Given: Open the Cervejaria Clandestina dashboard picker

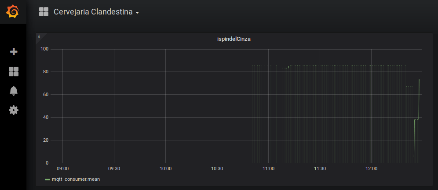Looking at the screenshot, I should pyautogui.click(x=93, y=12).
